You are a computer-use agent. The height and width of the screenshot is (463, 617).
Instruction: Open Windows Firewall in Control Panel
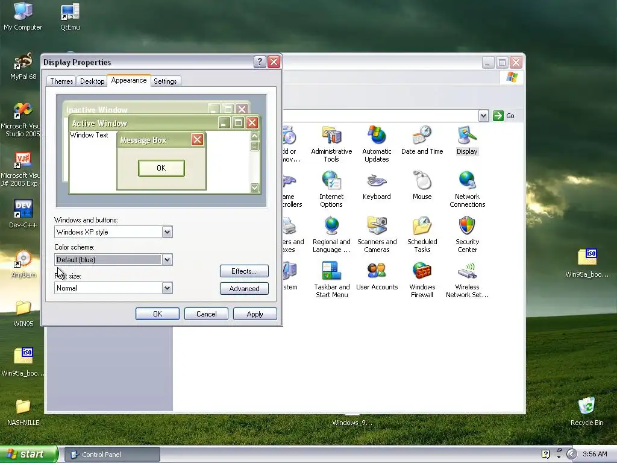[x=422, y=280]
